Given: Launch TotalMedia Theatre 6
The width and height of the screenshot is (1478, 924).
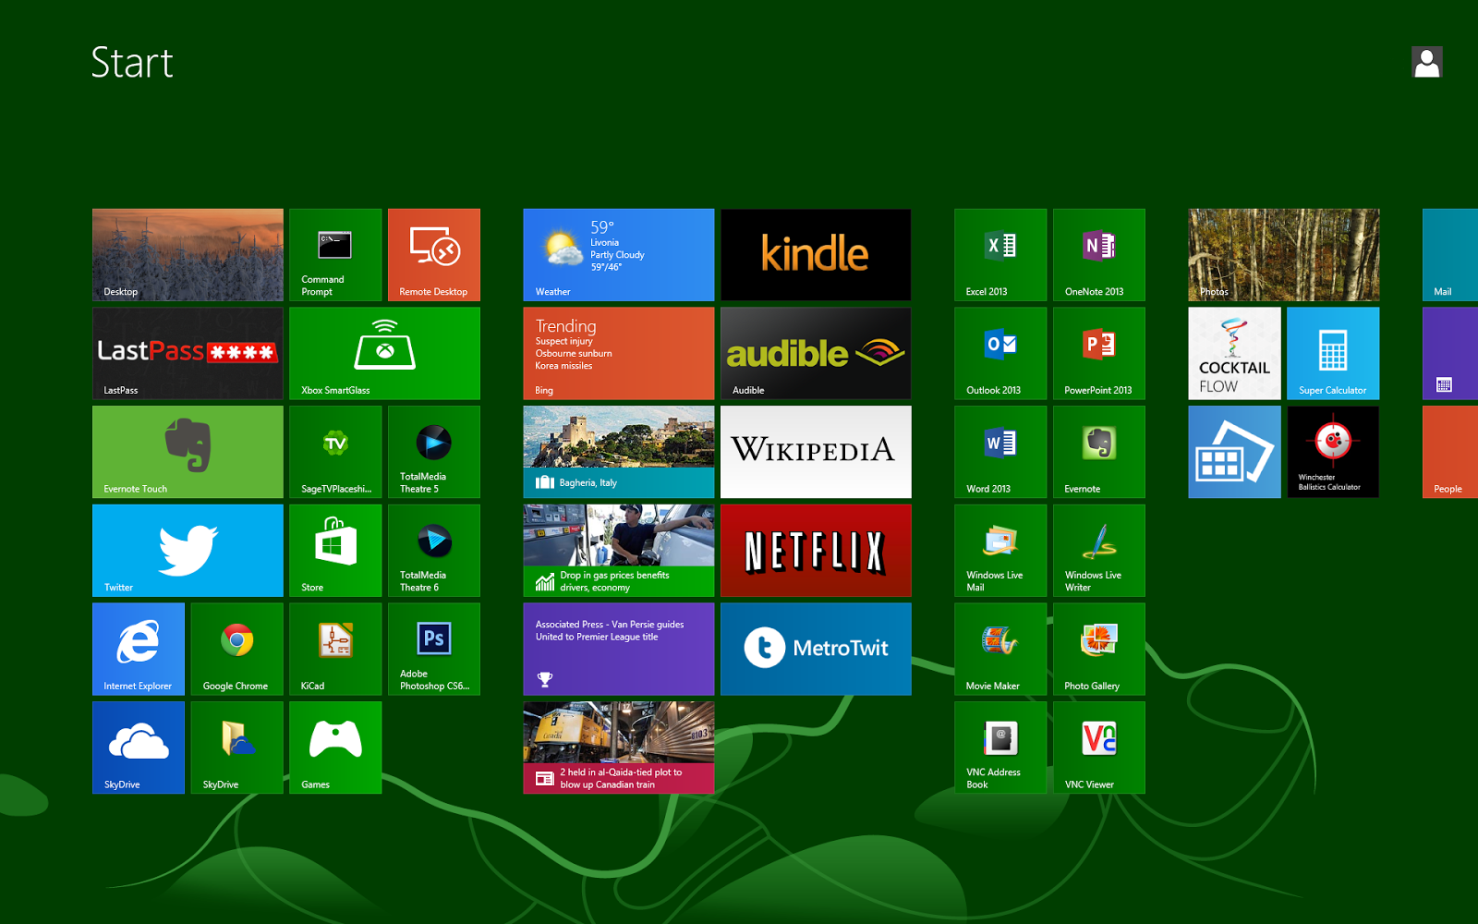Looking at the screenshot, I should tap(434, 551).
